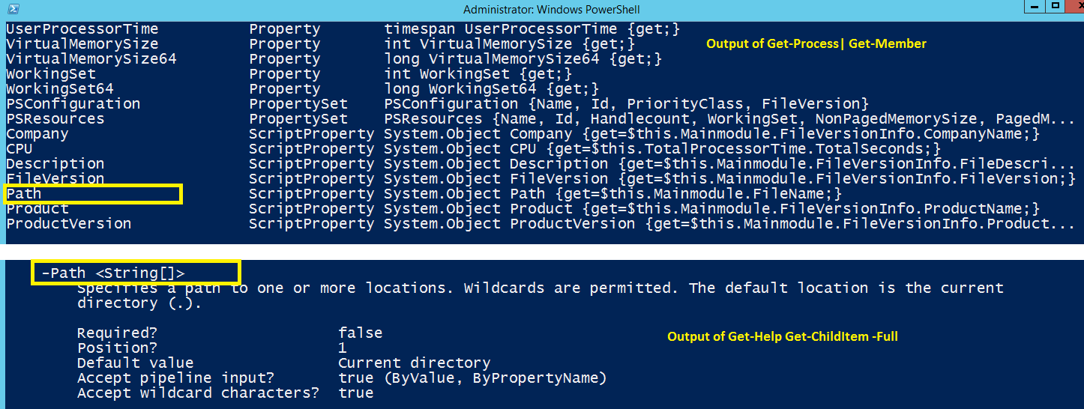Click the PSResources member name

pyautogui.click(x=55, y=119)
